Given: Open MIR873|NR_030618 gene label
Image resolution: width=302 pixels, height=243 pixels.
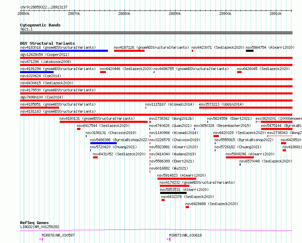Looking at the screenshot, I should (x=186, y=235).
